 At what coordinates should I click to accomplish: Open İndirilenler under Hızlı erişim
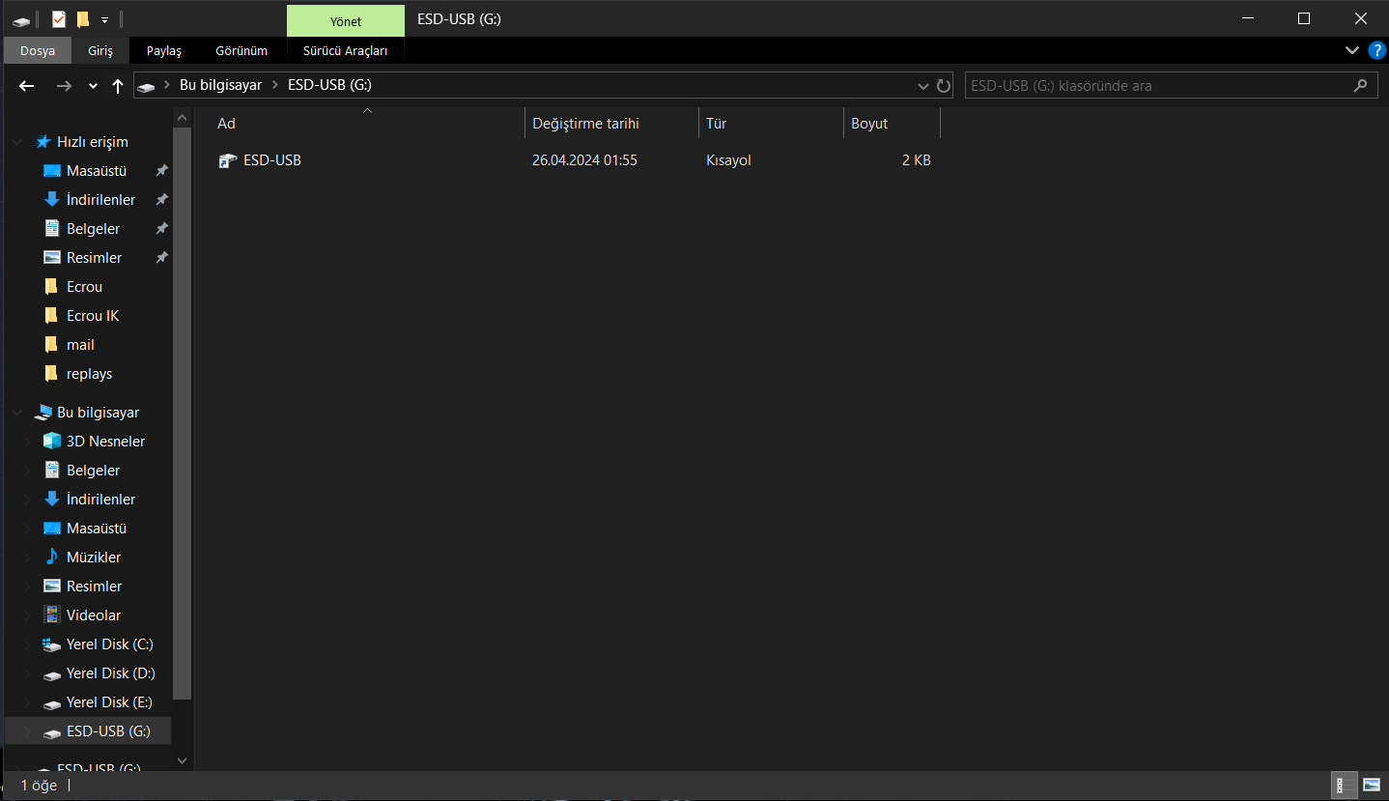click(x=100, y=200)
